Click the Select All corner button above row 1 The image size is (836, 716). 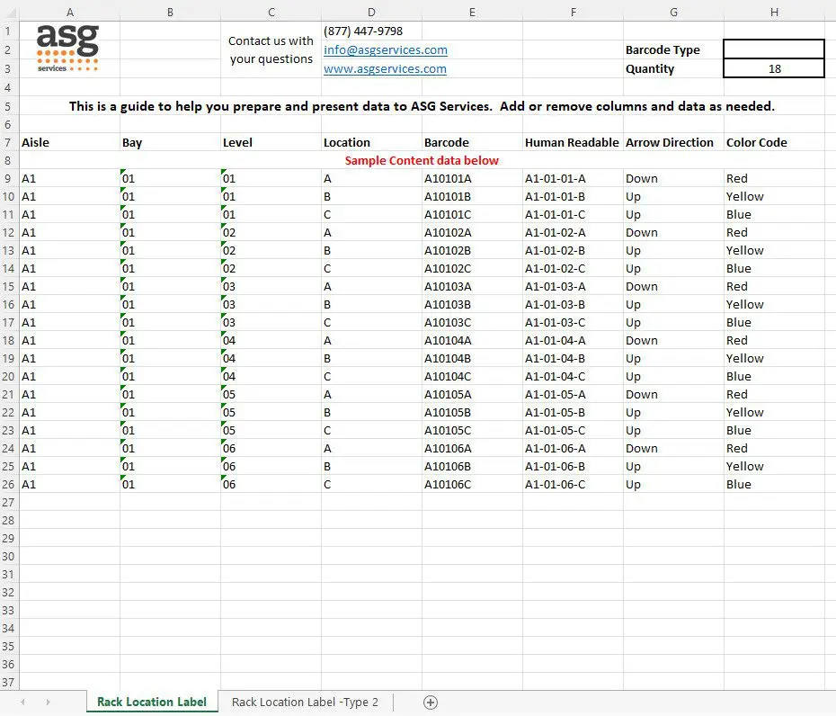pos(8,12)
